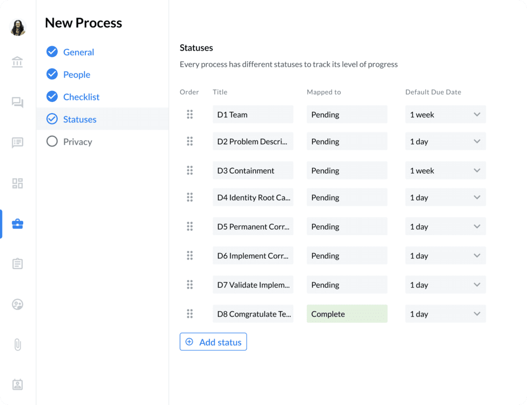527x405 pixels.
Task: Click the bank building icon in sidebar
Action: (x=17, y=62)
